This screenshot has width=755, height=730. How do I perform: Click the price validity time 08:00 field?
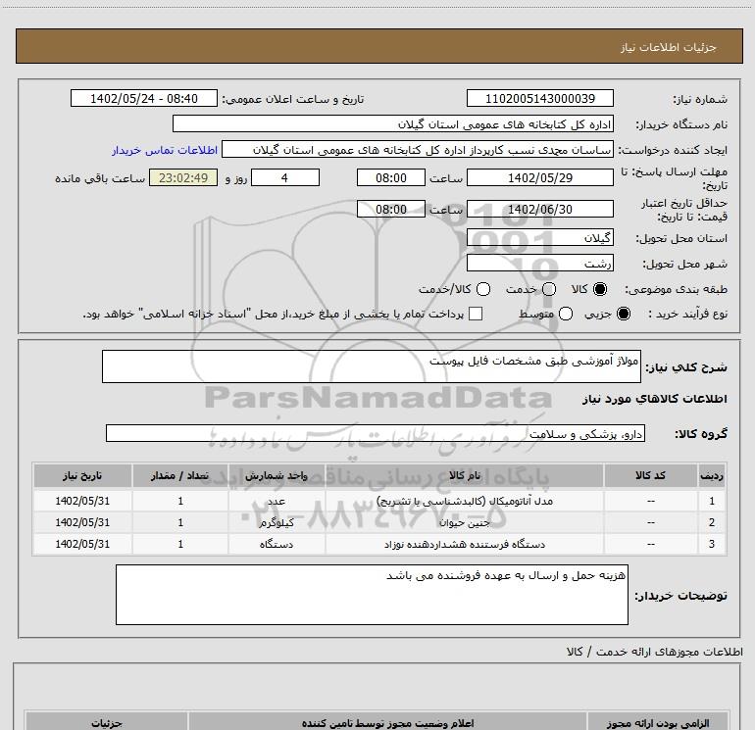tap(391, 210)
